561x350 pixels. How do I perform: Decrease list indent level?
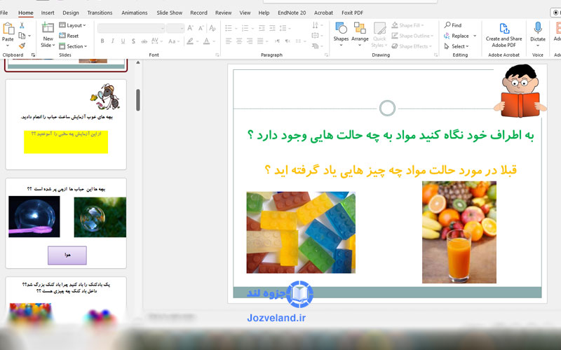coord(262,28)
